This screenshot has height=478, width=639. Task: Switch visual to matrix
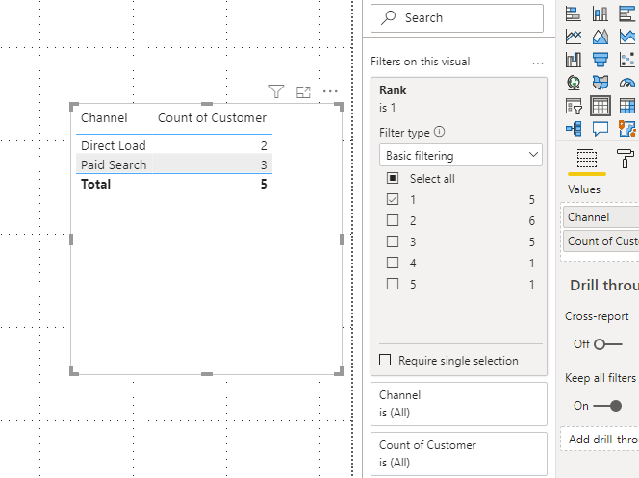pyautogui.click(x=626, y=106)
